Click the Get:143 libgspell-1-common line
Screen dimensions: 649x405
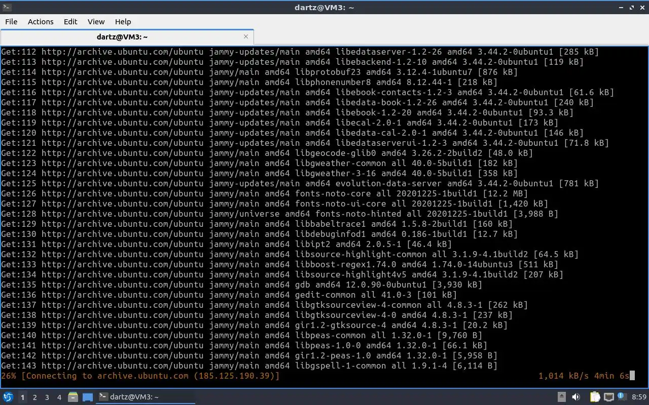pyautogui.click(x=249, y=366)
